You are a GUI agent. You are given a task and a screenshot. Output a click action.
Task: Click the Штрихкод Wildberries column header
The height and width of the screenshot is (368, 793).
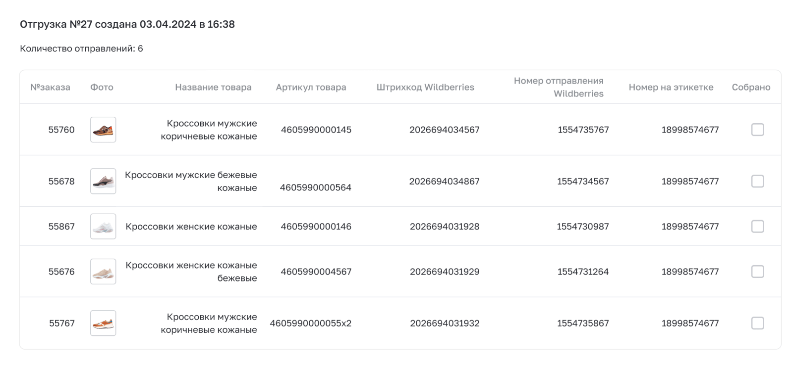point(425,88)
